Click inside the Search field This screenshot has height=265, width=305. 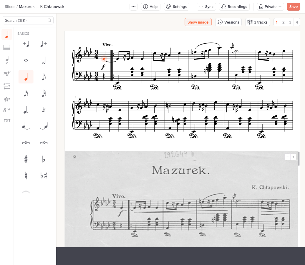tap(28, 20)
